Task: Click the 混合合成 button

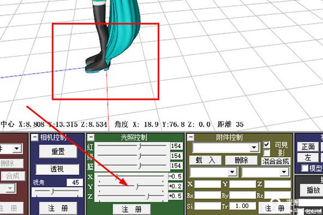Action: click(x=276, y=161)
